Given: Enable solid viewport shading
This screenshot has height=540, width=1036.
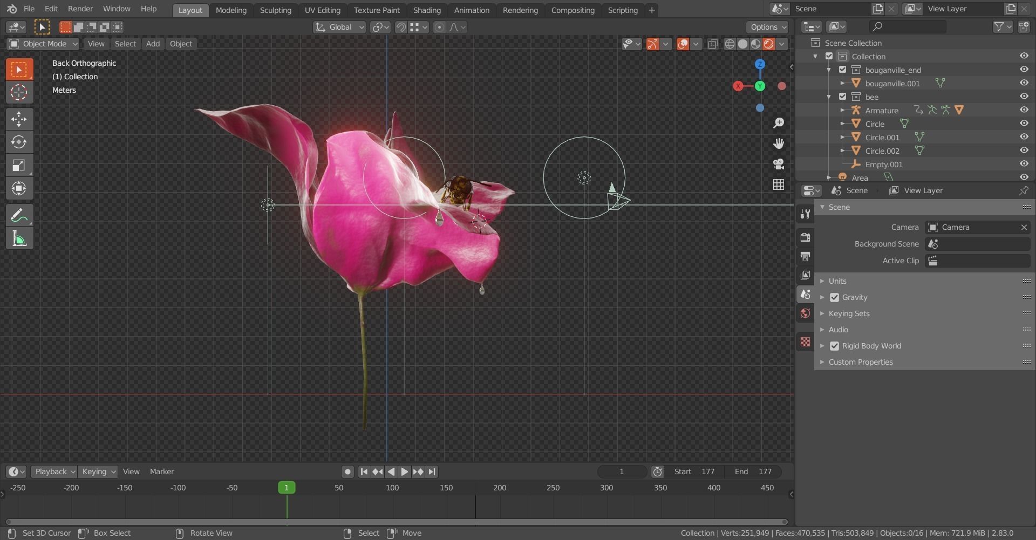Looking at the screenshot, I should coord(742,44).
